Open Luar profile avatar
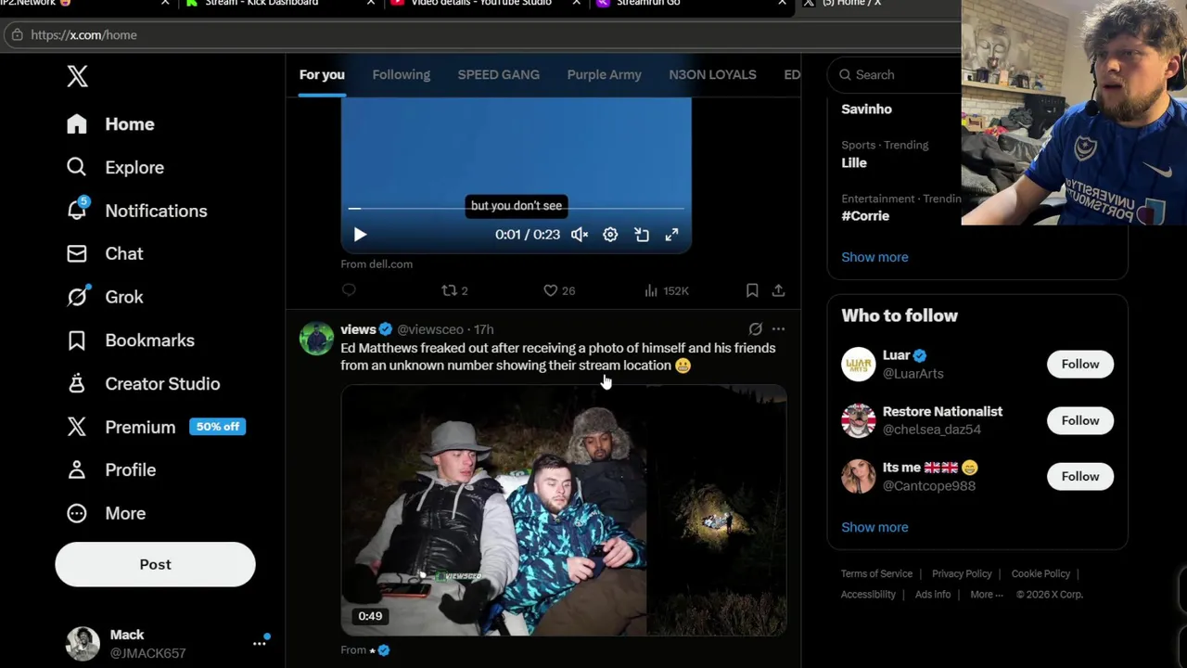1187x668 pixels. (858, 364)
